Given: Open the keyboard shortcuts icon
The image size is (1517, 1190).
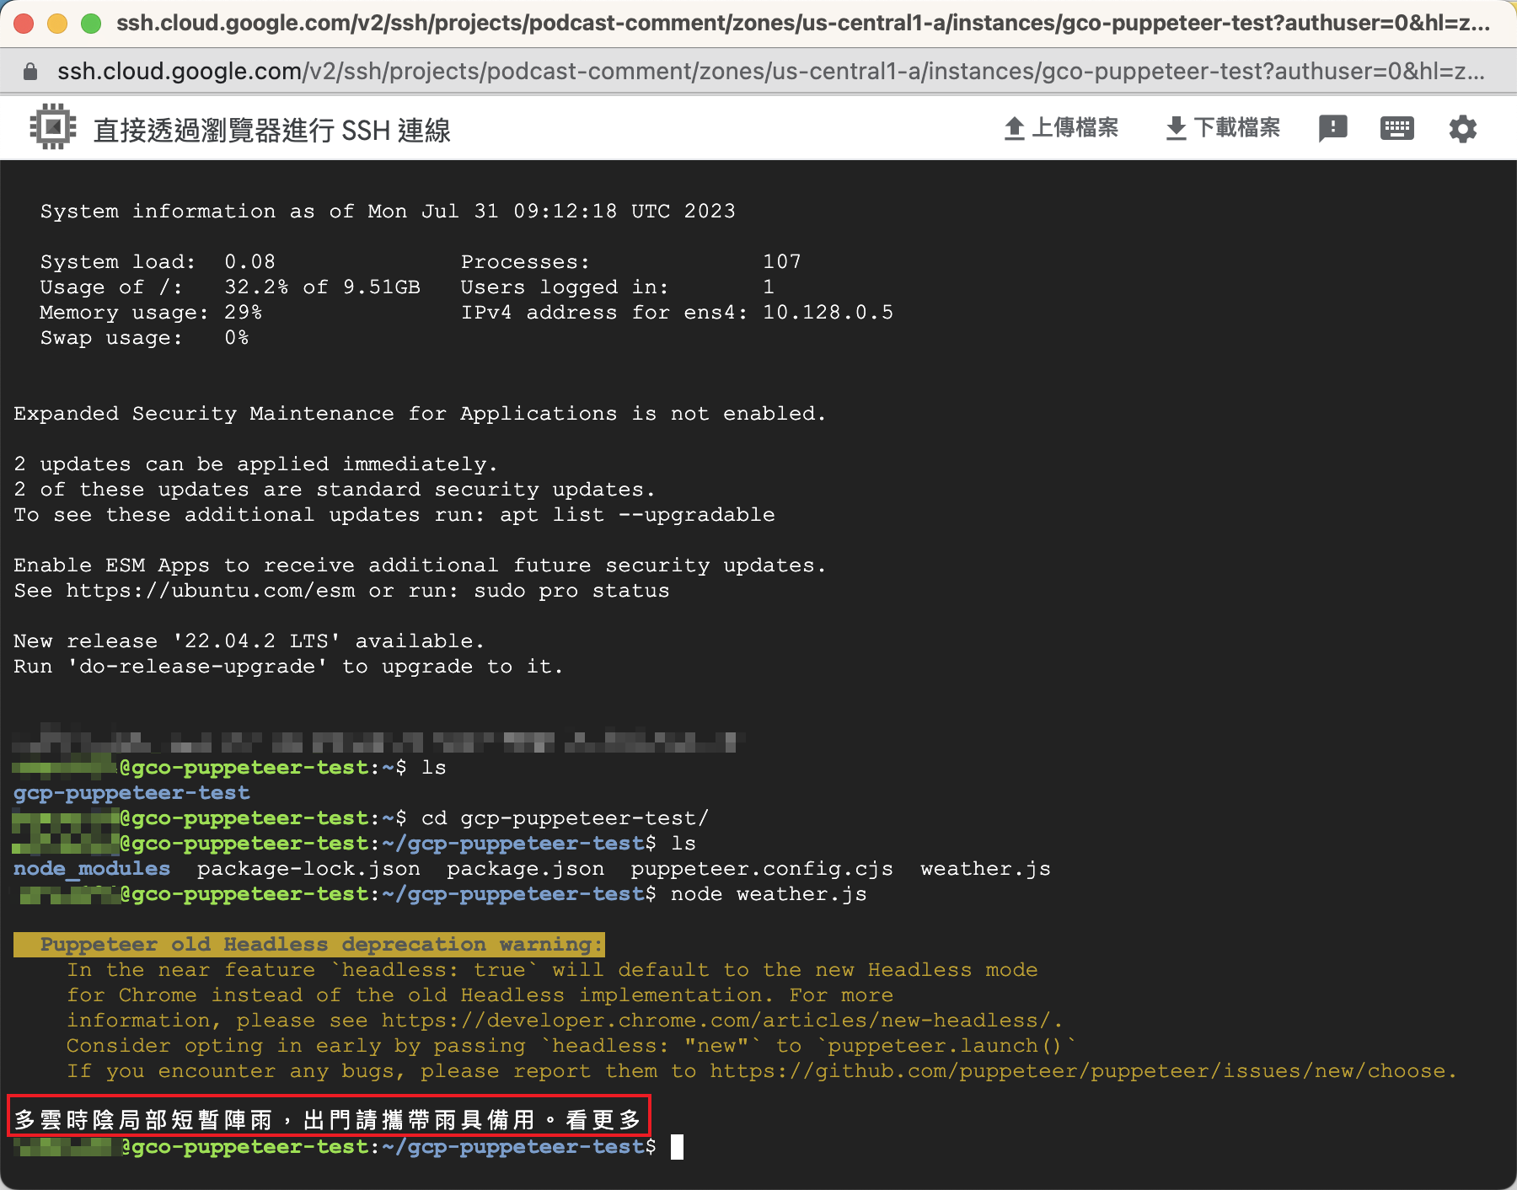Looking at the screenshot, I should coord(1396,128).
